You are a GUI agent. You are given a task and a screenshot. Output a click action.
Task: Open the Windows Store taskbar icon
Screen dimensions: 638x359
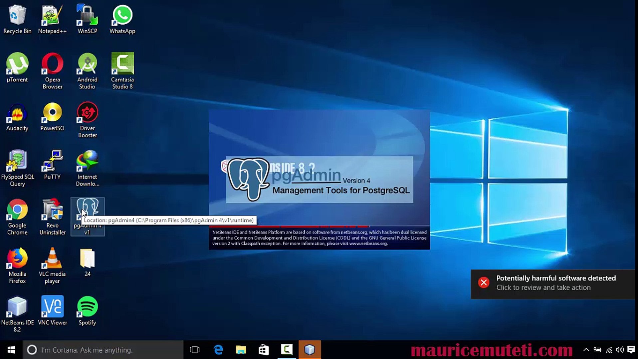pyautogui.click(x=264, y=350)
